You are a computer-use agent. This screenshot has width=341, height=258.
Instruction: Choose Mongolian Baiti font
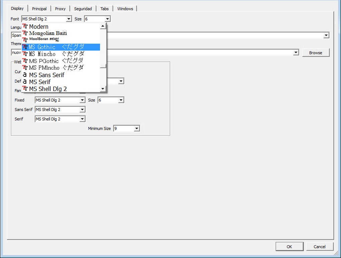click(x=61, y=33)
